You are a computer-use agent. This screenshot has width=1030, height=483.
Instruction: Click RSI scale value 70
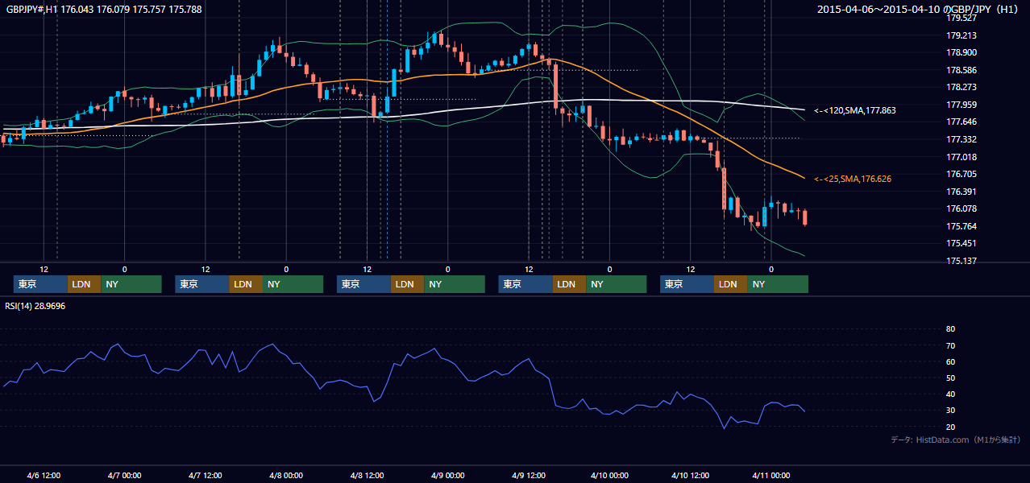(950, 345)
